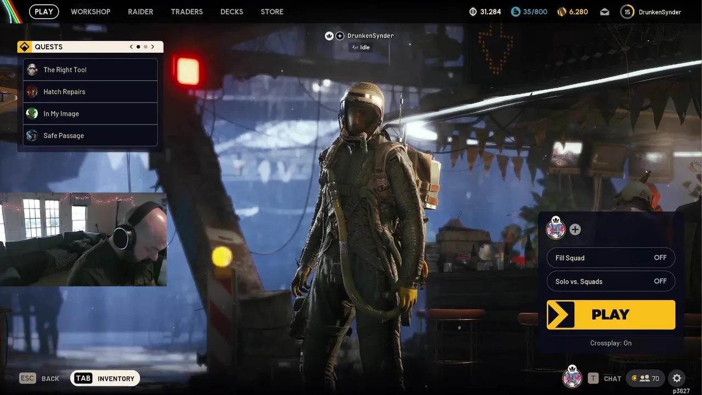
Task: Click the Idle status label
Action: (360, 47)
